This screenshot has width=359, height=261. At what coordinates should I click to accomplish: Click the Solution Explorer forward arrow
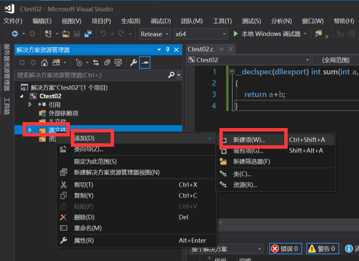tap(33, 63)
